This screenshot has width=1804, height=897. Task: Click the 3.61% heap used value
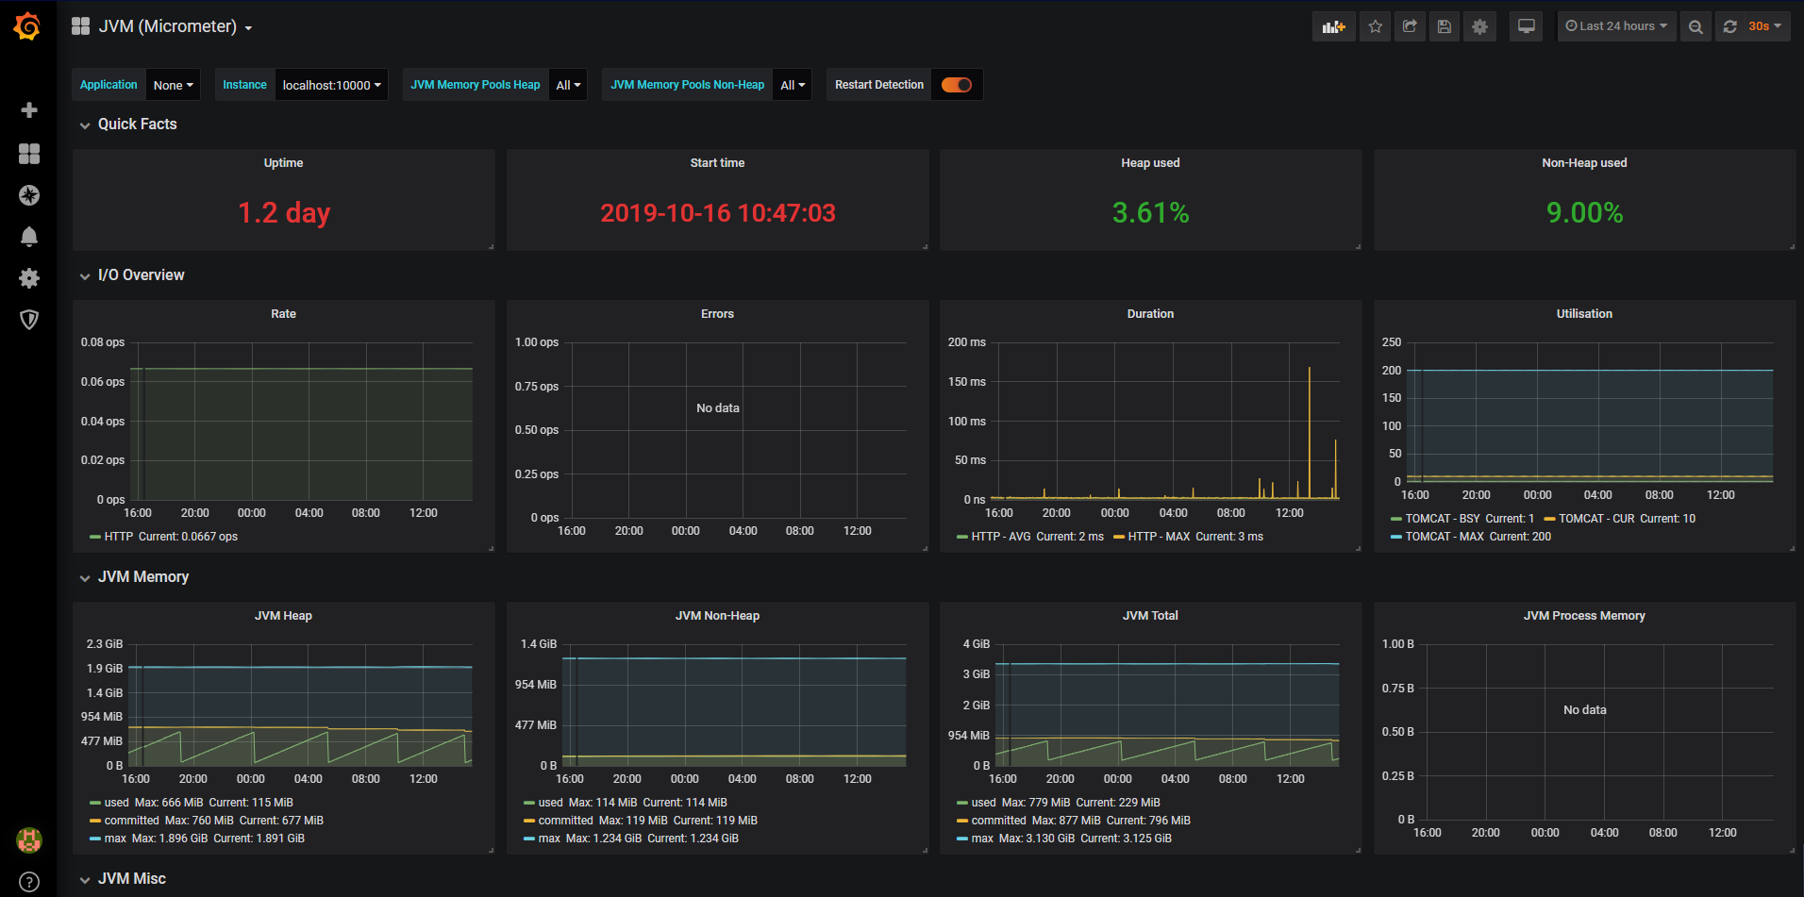tap(1150, 213)
